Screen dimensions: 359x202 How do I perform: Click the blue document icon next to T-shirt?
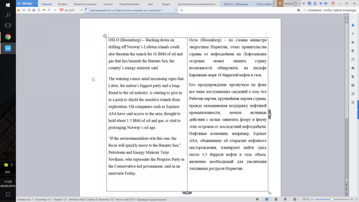[315, 3]
